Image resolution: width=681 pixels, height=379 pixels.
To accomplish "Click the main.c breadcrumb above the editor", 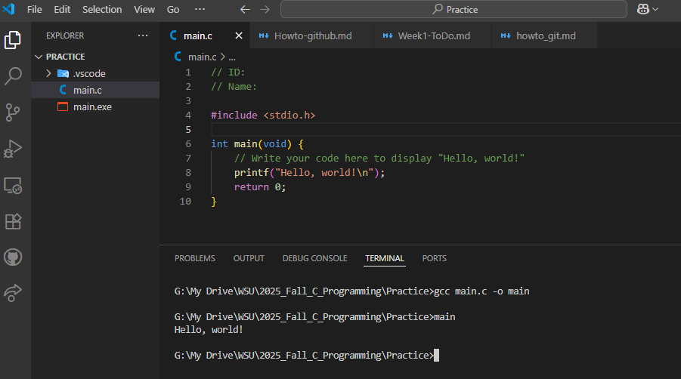I will (x=202, y=57).
